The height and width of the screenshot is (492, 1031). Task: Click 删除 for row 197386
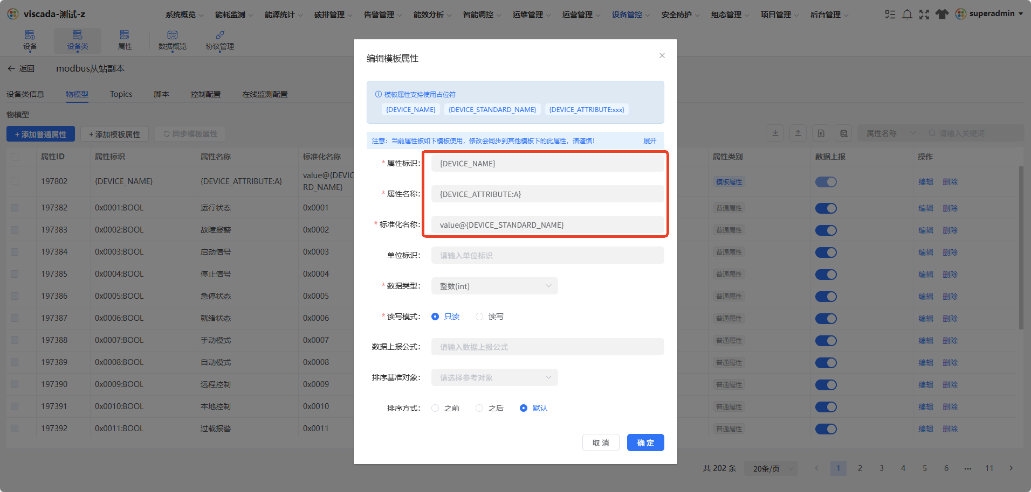950,297
